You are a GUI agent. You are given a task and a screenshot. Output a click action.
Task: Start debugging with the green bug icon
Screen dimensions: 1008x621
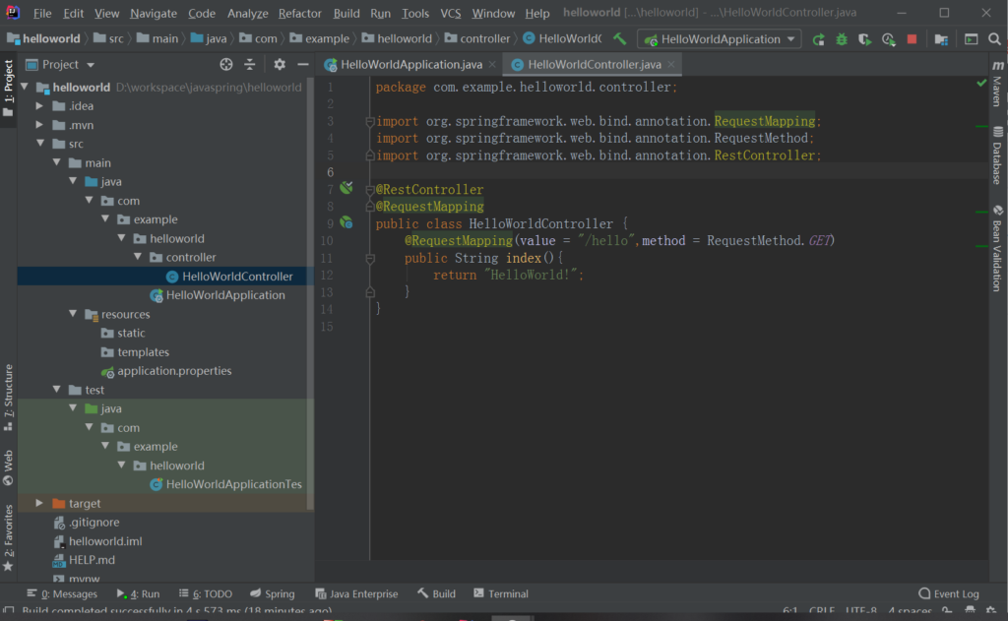click(842, 39)
